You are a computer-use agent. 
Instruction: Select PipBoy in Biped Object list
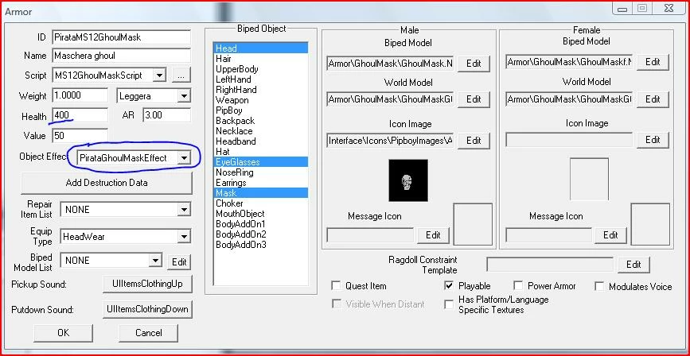(x=260, y=110)
